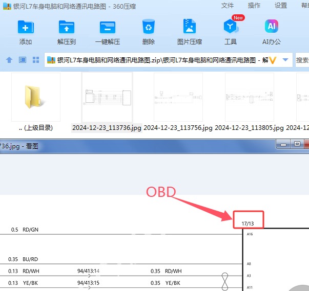The width and height of the screenshot is (309, 291).
Task: Click file name 2024-12-23_113805.jpg
Action: pos(249,128)
